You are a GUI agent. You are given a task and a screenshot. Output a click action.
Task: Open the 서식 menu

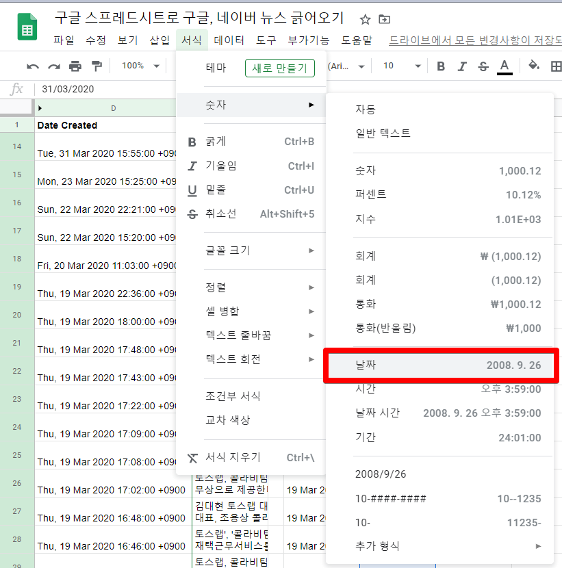192,40
